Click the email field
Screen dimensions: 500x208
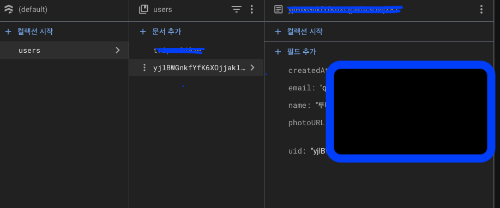pyautogui.click(x=307, y=88)
